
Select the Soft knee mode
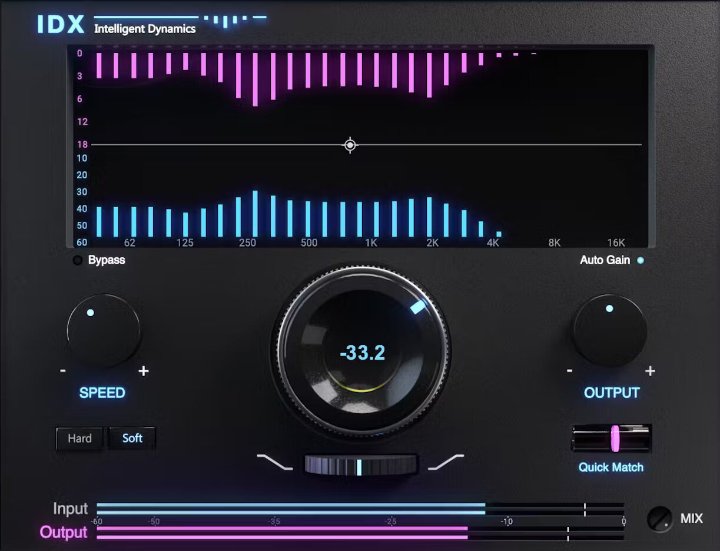[132, 438]
